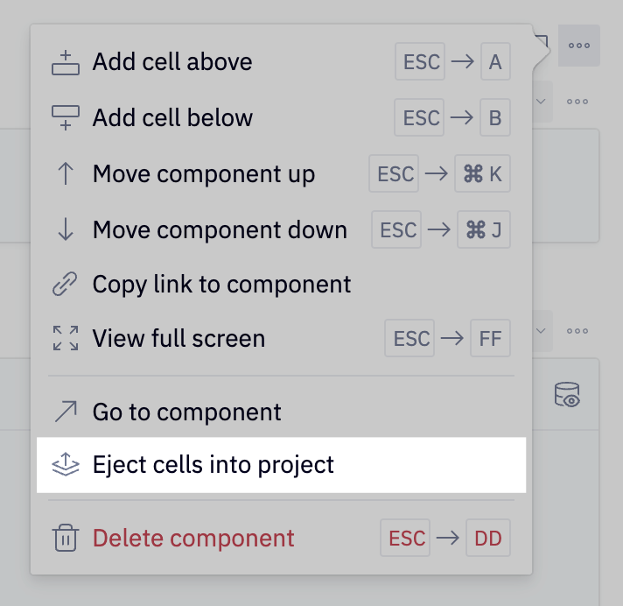Click the Add cell above icon
Screen dimensions: 623x606
(x=66, y=62)
